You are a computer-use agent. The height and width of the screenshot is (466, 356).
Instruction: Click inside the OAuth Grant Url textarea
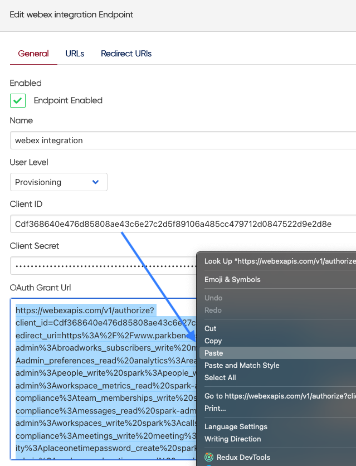103,379
